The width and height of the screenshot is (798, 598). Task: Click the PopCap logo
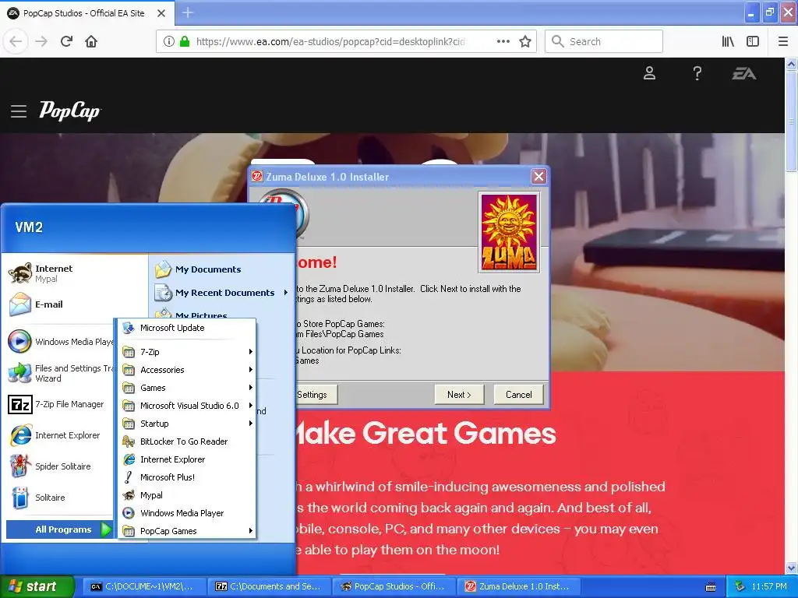coord(70,111)
